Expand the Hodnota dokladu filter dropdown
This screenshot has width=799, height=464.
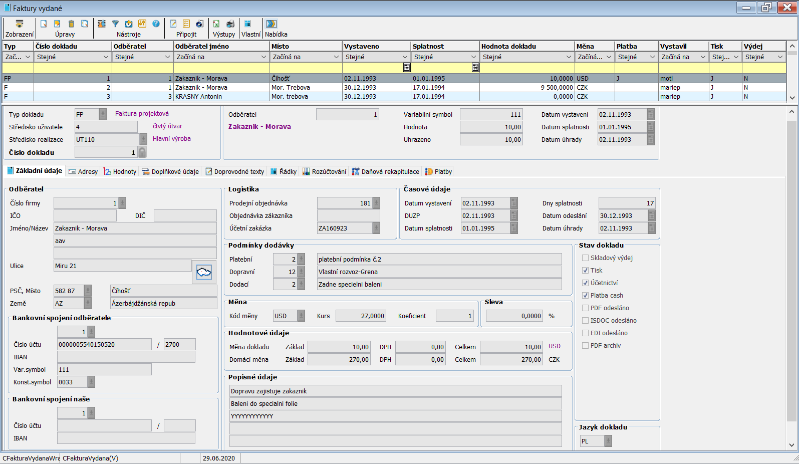click(569, 57)
